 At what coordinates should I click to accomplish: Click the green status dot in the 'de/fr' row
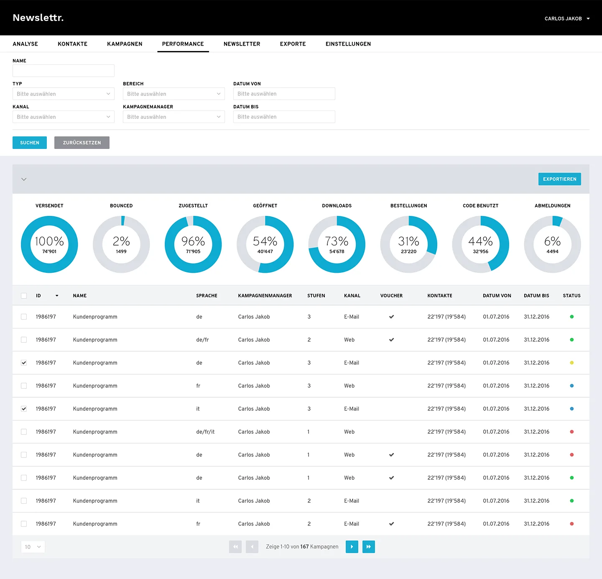(x=571, y=340)
